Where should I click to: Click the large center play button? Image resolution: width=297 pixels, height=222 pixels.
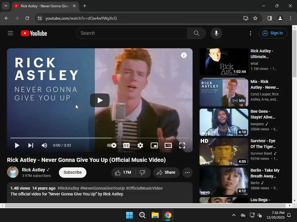coord(100,100)
